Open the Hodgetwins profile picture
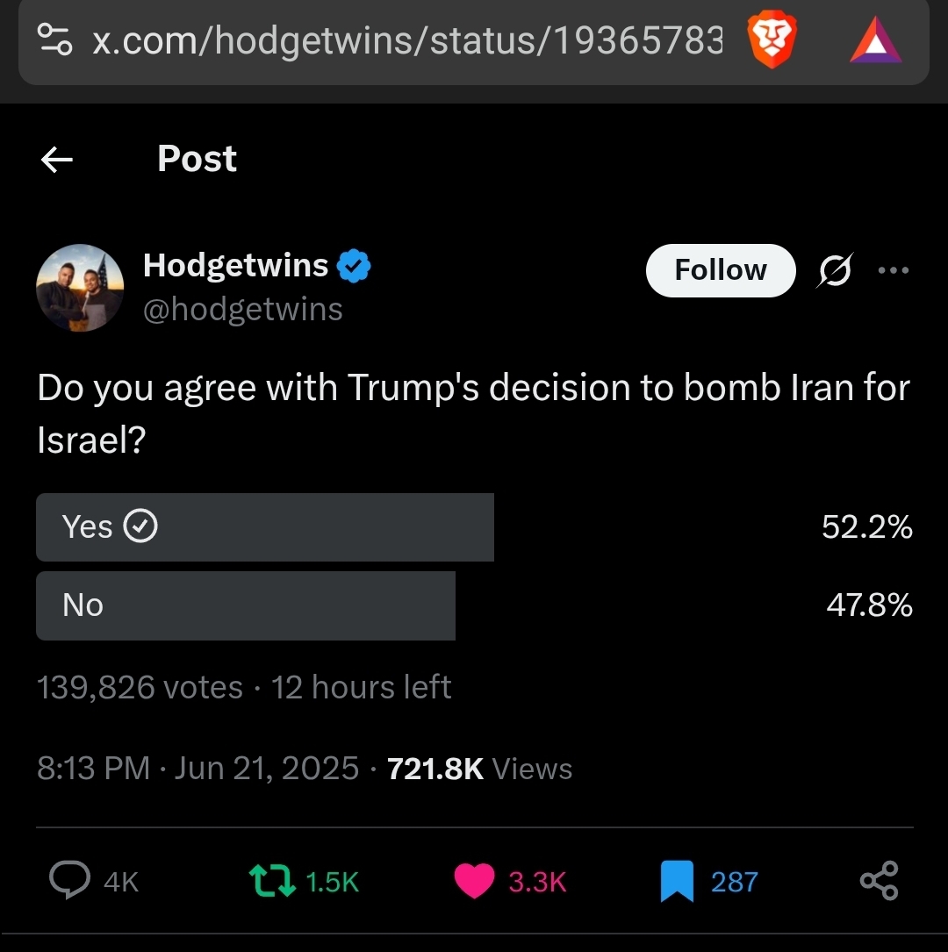Viewport: 948px width, 952px height. [80, 288]
